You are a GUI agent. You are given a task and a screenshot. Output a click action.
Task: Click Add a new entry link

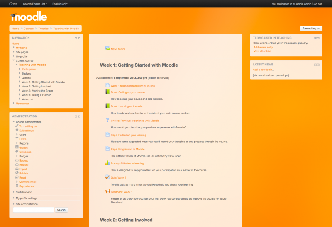point(263,47)
